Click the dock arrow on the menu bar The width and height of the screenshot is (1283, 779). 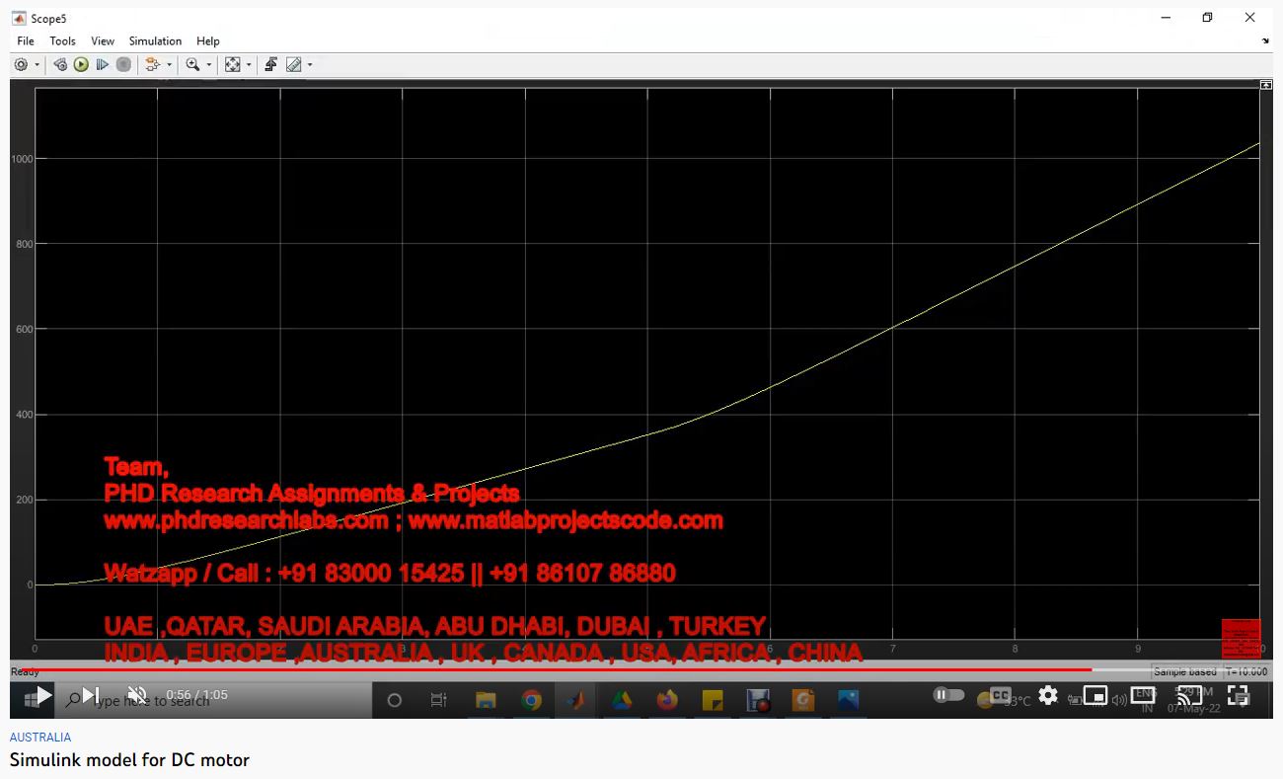(x=1265, y=41)
